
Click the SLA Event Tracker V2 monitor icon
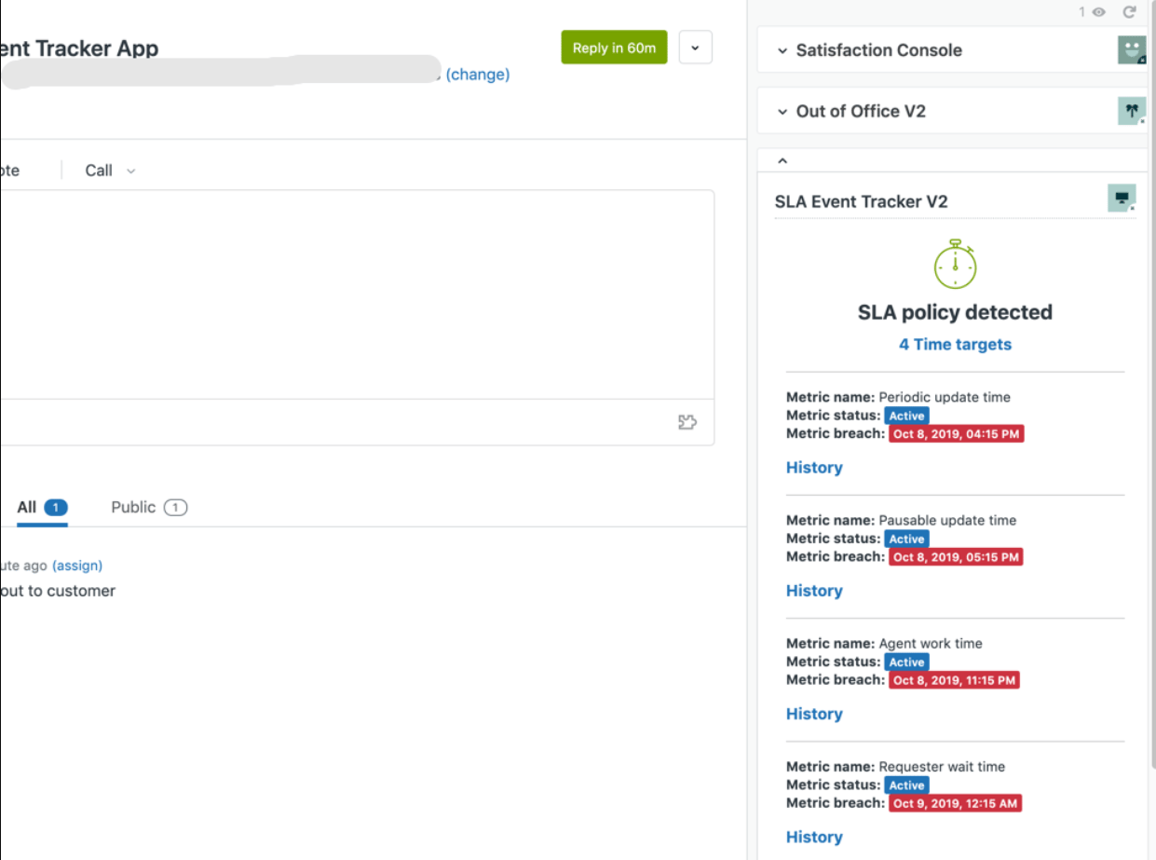tap(1120, 198)
